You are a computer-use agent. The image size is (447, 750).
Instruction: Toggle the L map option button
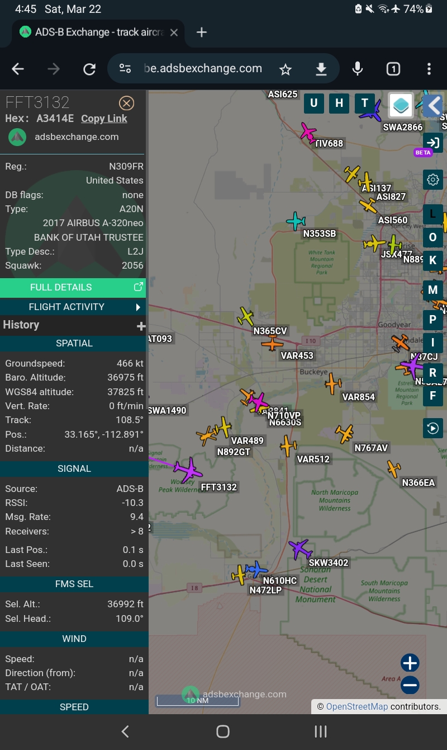tap(433, 215)
